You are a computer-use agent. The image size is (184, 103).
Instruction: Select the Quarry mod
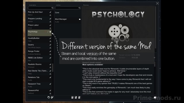coord(40,46)
